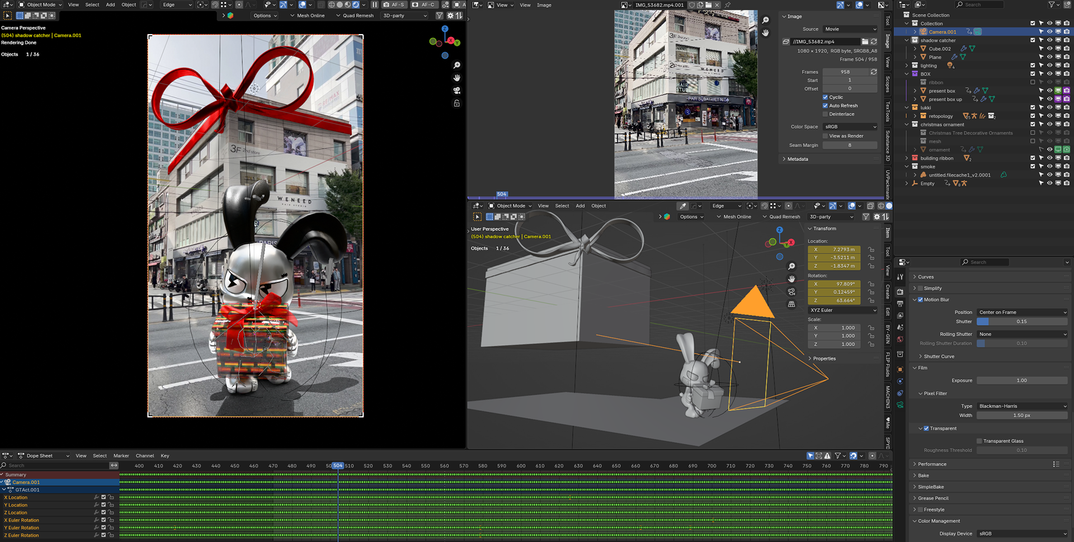Click the zoom magnifier in the camera viewport
The height and width of the screenshot is (542, 1074).
(x=457, y=65)
